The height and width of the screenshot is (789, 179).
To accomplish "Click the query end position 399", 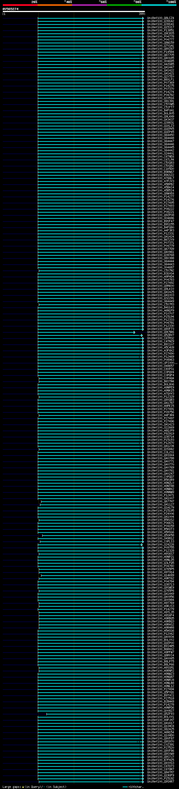I will click(x=141, y=14).
